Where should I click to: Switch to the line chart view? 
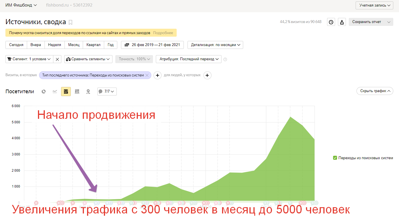pos(55,92)
